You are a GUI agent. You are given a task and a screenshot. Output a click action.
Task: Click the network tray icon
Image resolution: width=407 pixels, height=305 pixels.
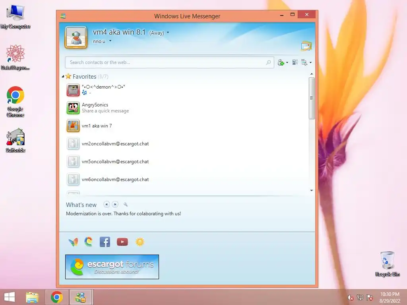coord(360,297)
